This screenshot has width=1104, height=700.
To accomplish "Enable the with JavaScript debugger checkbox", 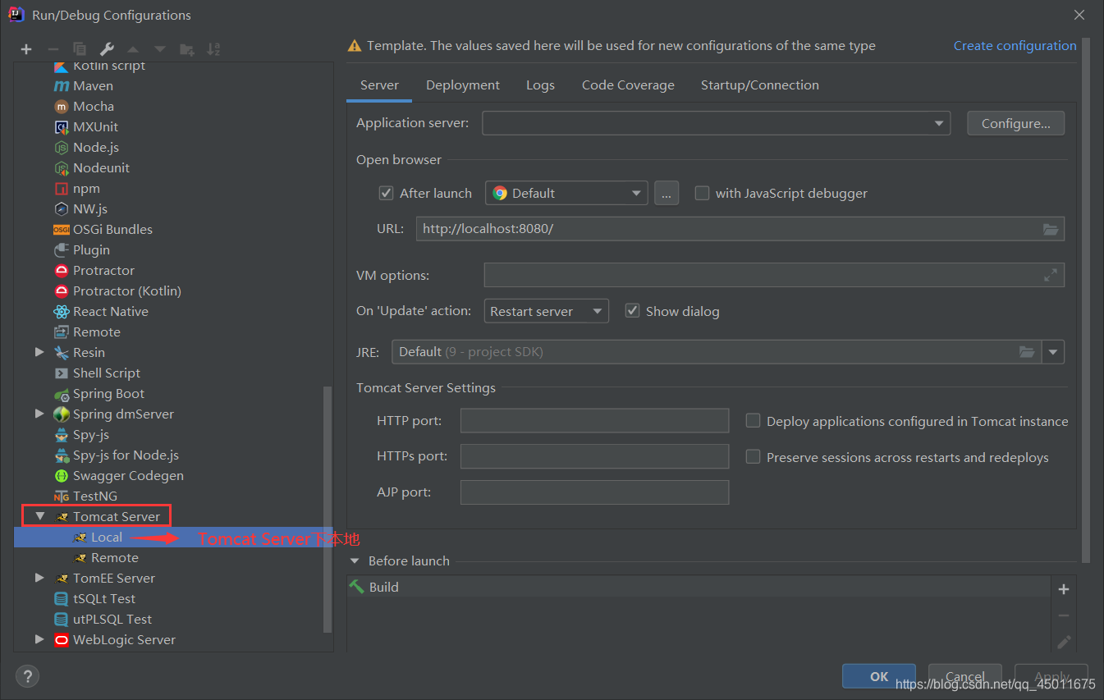I will [702, 193].
